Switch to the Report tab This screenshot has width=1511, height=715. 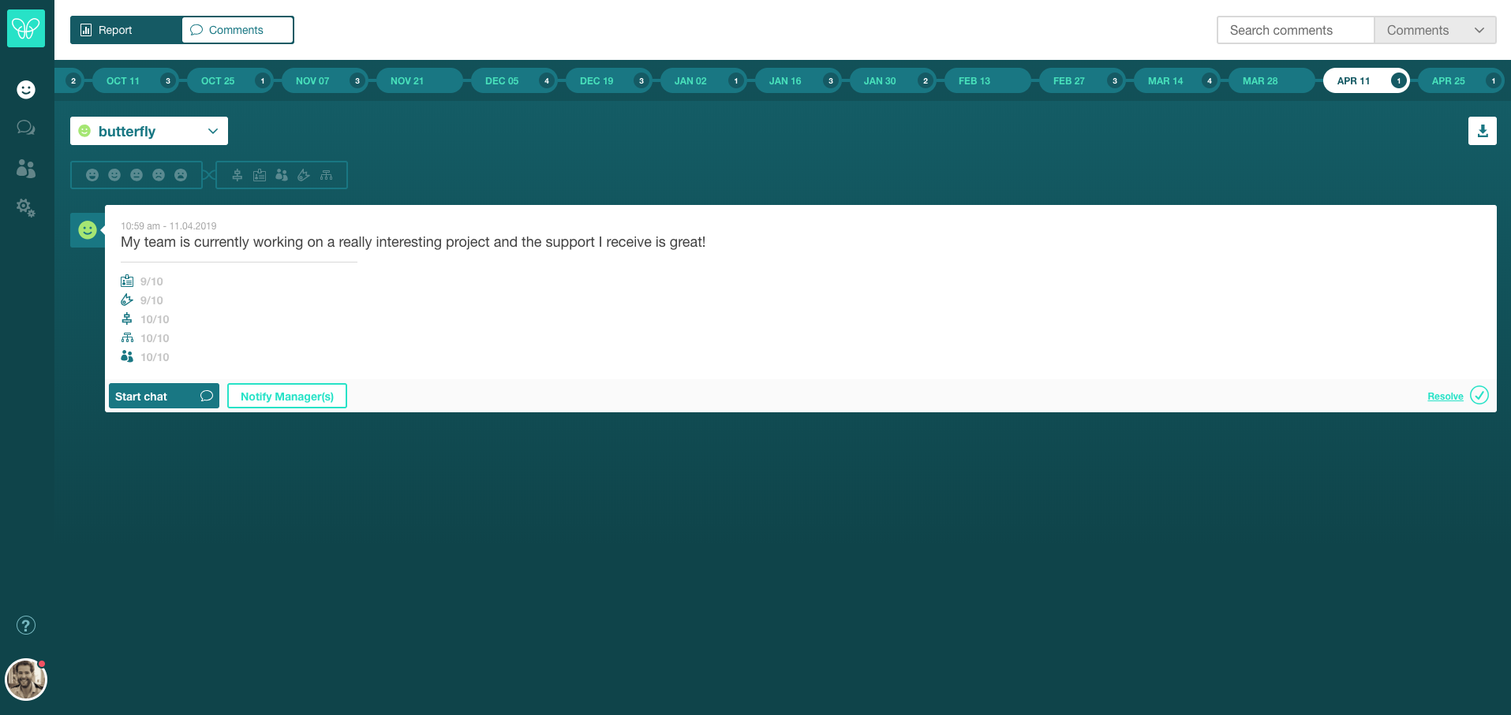[126, 30]
